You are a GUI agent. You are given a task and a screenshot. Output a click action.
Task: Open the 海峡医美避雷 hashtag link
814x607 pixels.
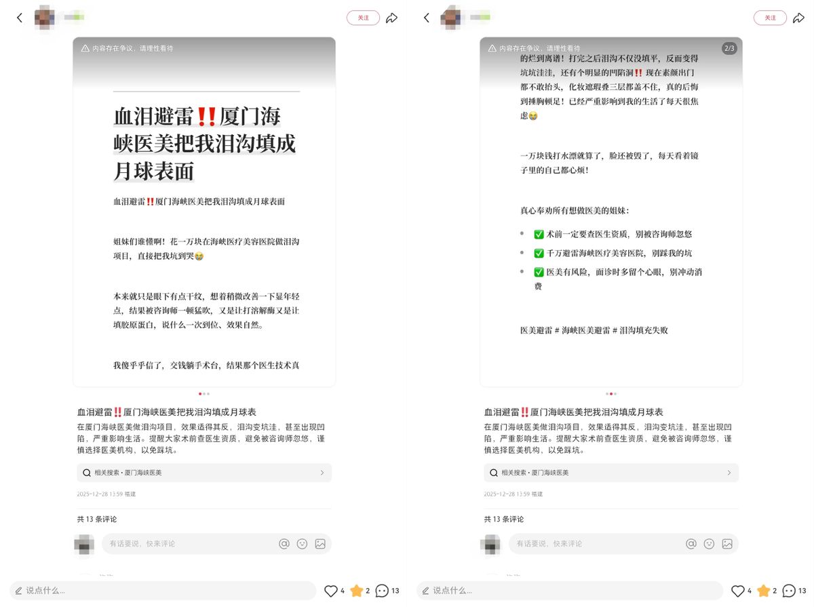pos(585,330)
